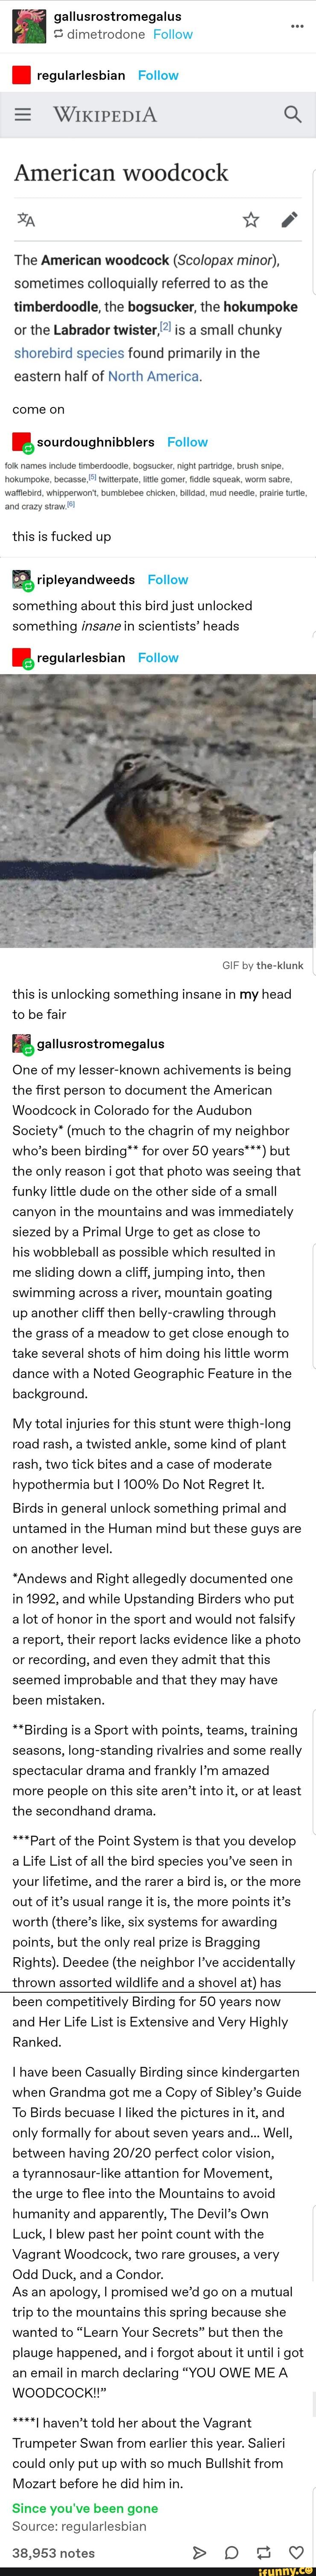Click the Wikipedia language translate icon
Image resolution: width=316 pixels, height=2576 pixels.
point(26,220)
